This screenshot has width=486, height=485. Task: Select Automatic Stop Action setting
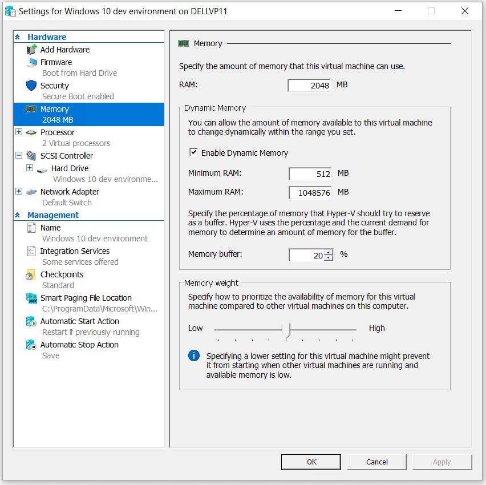[79, 345]
